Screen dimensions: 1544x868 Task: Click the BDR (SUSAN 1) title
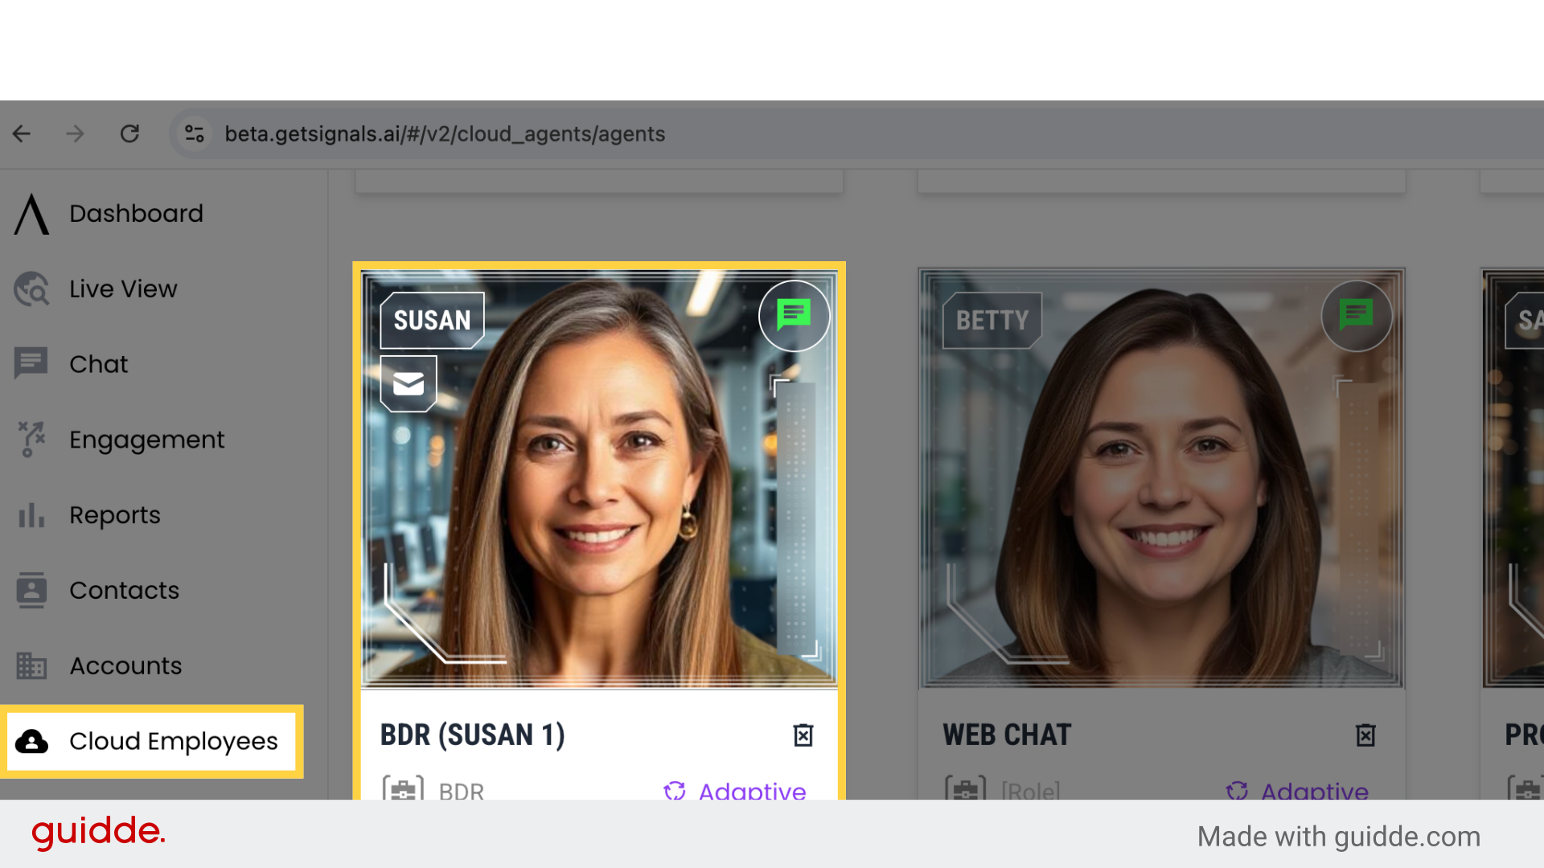pyautogui.click(x=473, y=735)
